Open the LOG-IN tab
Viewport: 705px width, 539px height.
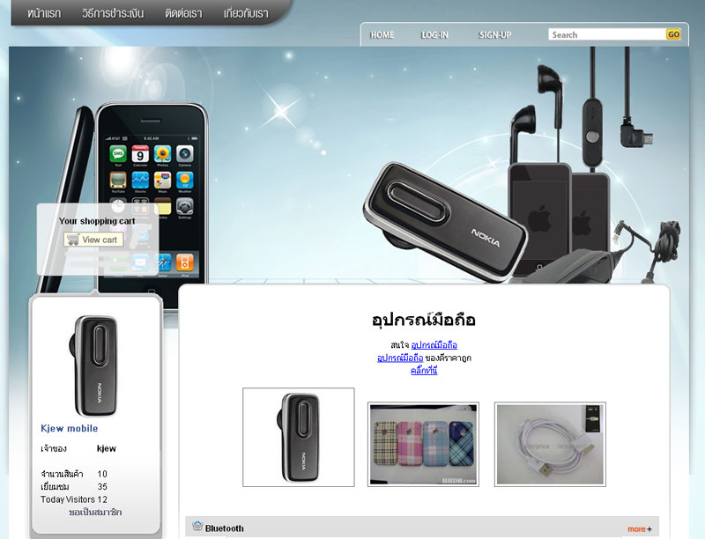(434, 35)
